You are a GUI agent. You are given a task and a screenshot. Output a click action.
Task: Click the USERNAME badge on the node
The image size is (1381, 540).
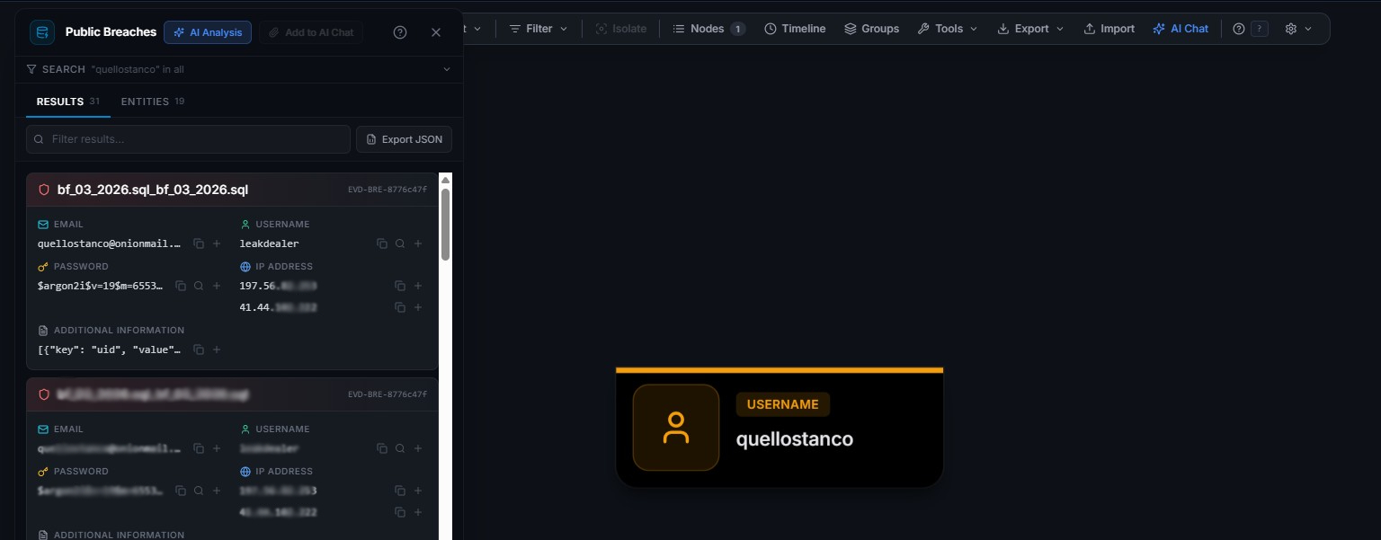click(x=782, y=404)
